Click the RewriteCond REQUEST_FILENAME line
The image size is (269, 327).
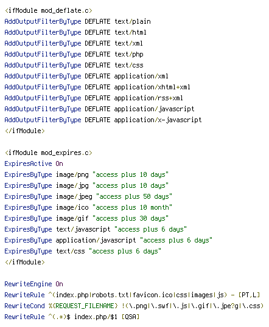pyautogui.click(x=134, y=306)
